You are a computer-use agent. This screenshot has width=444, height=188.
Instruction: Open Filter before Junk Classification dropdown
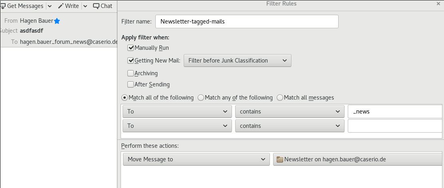[237, 61]
